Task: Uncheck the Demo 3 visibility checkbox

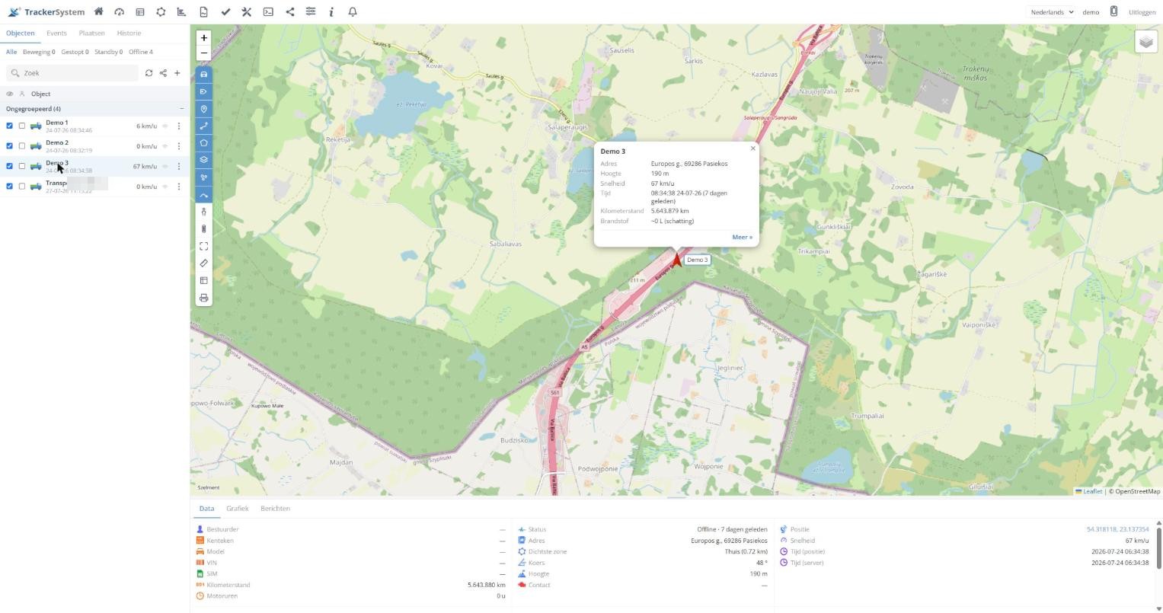Action: pyautogui.click(x=10, y=166)
